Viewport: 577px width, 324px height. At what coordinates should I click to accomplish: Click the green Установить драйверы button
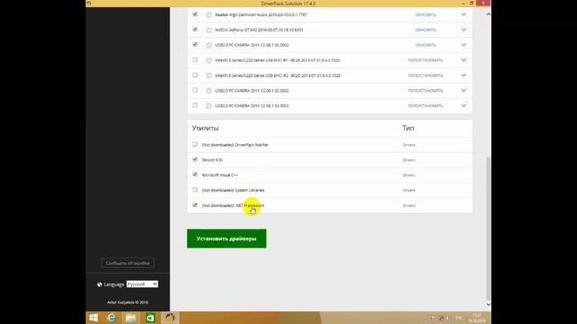[226, 238]
